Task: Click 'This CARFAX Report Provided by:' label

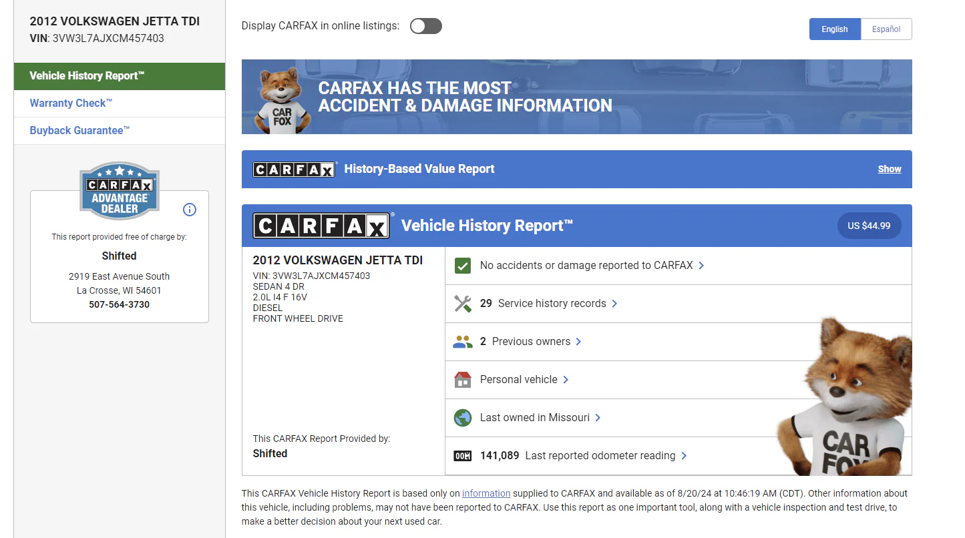Action: [x=321, y=439]
